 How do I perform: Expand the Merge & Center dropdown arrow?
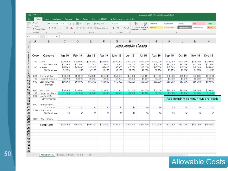click(x=110, y=28)
